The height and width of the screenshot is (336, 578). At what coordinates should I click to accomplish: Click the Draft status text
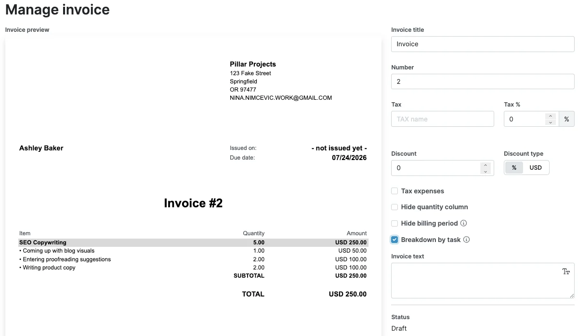tap(399, 328)
